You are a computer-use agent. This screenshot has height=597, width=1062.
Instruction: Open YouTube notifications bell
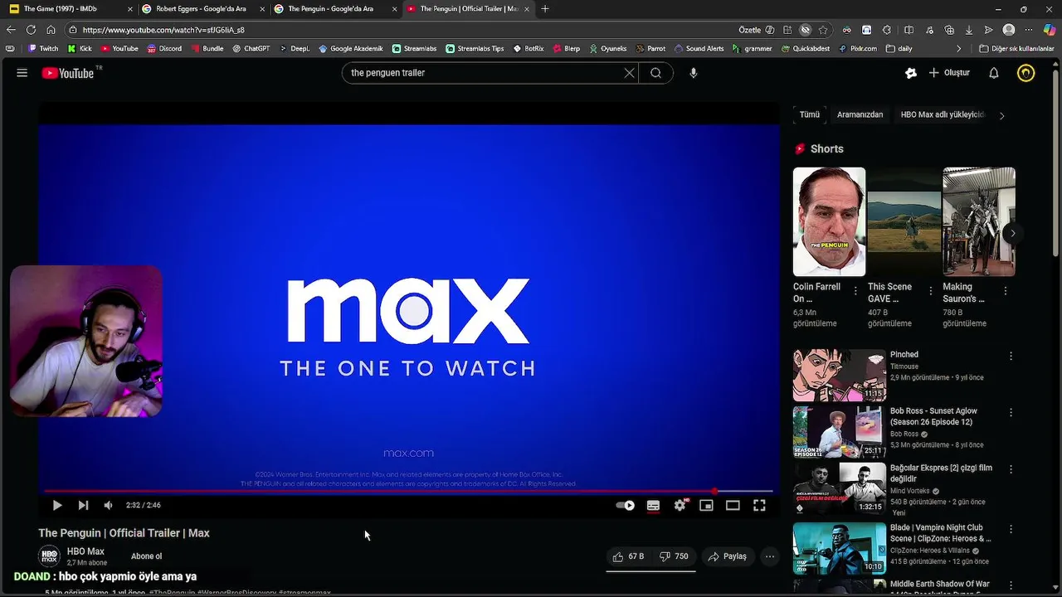coord(993,73)
